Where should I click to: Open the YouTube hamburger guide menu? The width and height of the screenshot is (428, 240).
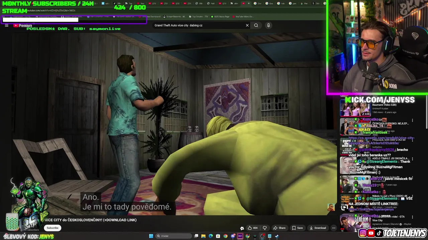(6, 25)
